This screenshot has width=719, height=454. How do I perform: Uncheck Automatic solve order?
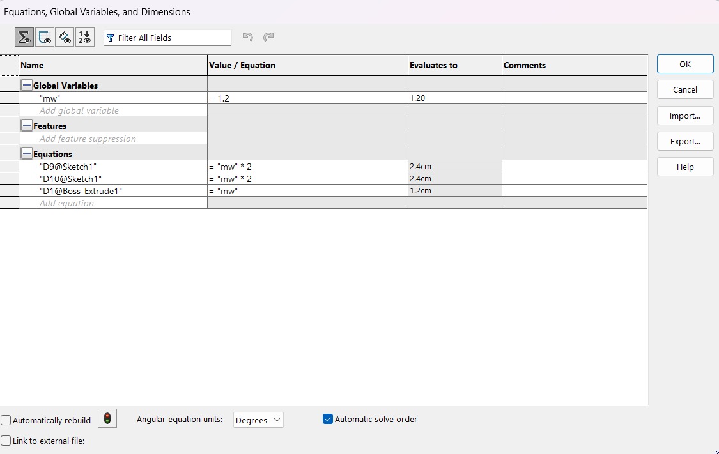click(327, 419)
